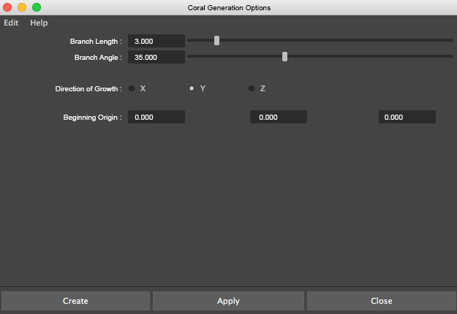Click the Branch Angle value field
This screenshot has height=314, width=457.
(x=156, y=57)
